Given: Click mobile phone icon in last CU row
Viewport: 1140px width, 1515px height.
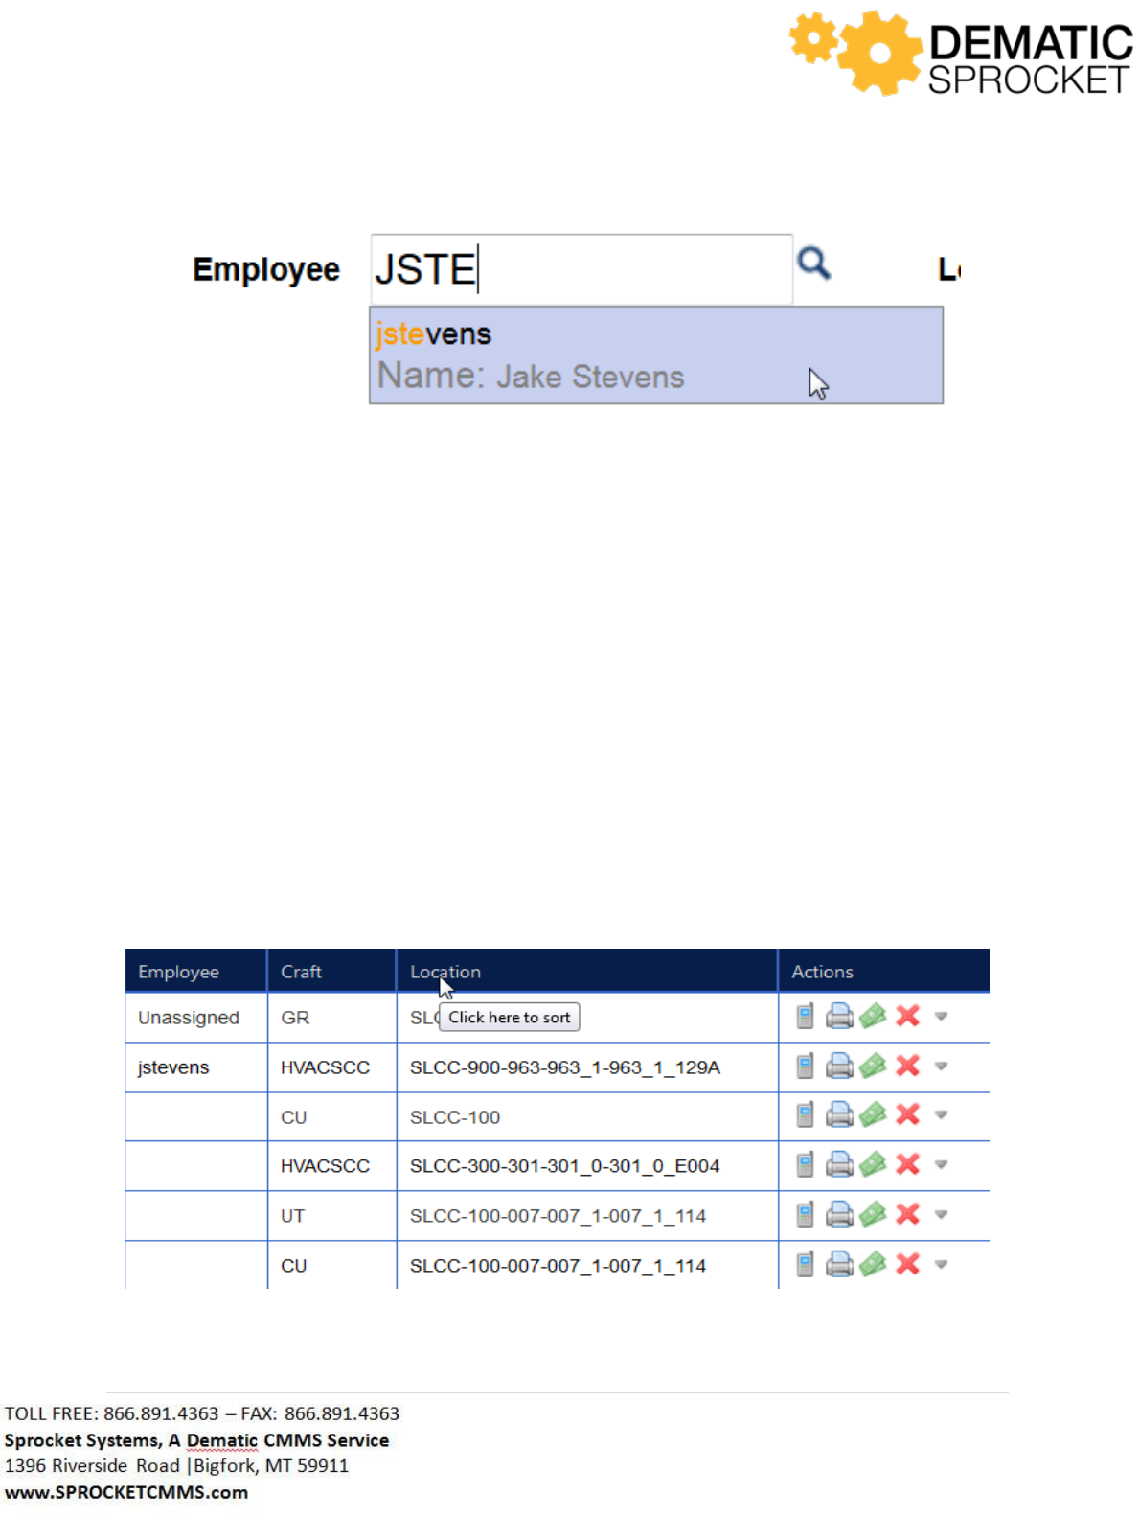Looking at the screenshot, I should (805, 1264).
